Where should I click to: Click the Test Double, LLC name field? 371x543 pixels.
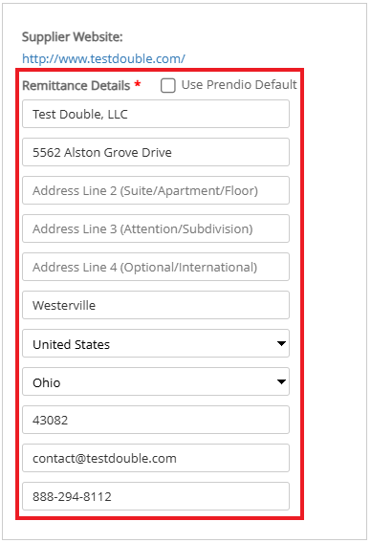[156, 114]
